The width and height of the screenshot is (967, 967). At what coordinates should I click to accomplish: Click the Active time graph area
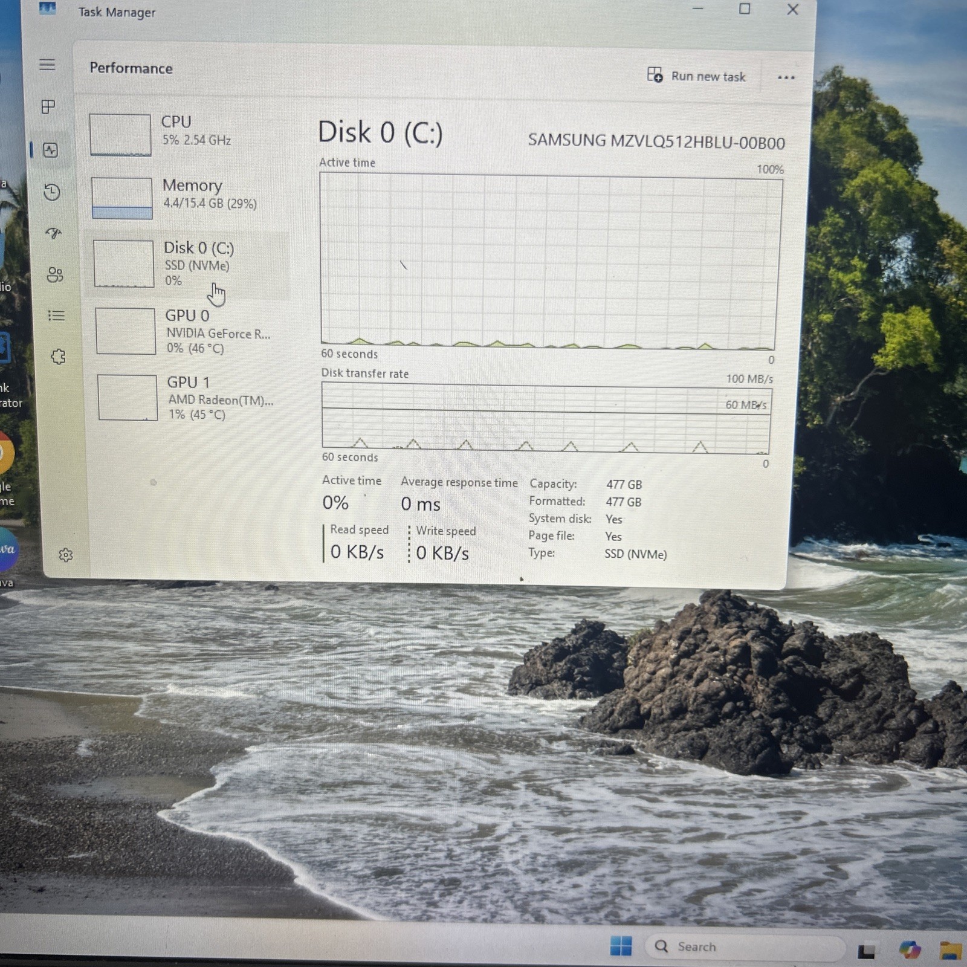(x=551, y=261)
